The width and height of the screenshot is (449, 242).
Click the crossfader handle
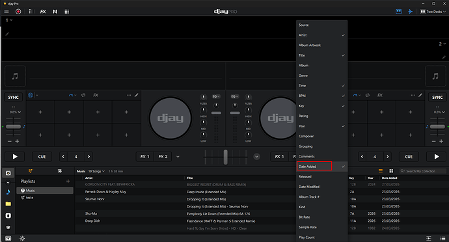pos(225,157)
